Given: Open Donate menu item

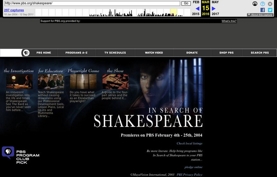Looking at the screenshot, I should 192,53.
